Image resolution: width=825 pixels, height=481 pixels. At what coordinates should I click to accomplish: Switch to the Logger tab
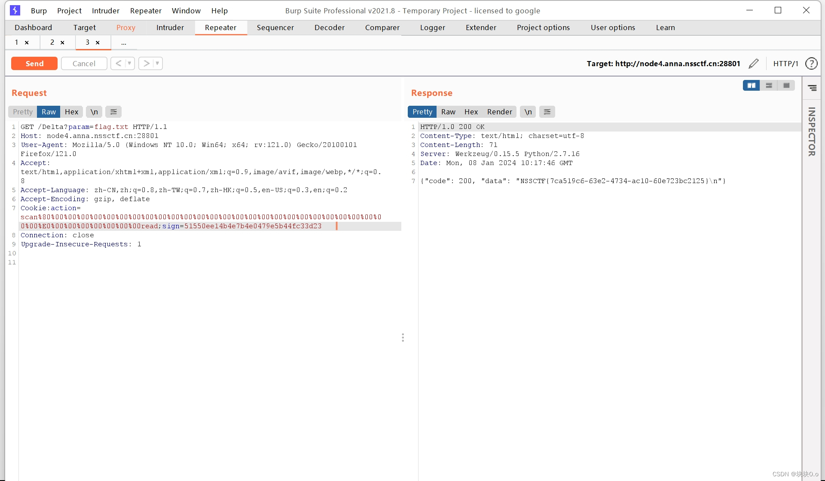[x=433, y=28]
